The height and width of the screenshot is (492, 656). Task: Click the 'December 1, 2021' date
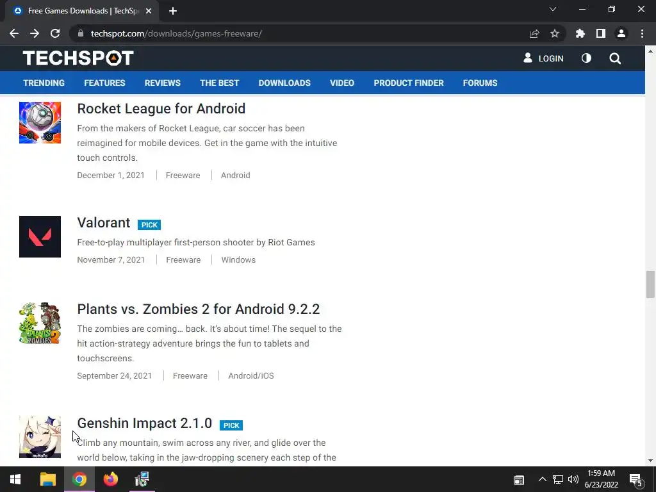[111, 176]
